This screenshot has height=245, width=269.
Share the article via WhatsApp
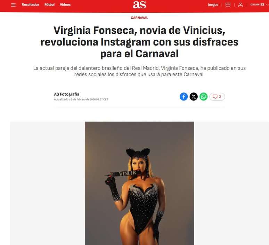[x=203, y=97]
